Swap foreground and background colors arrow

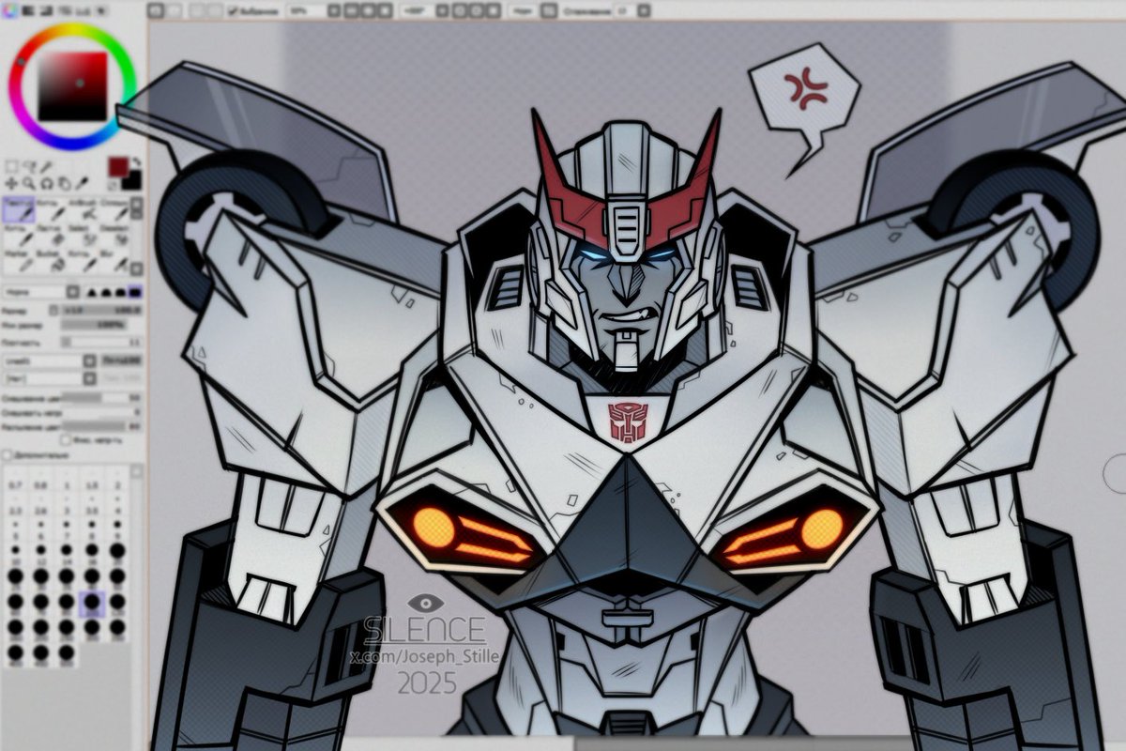tap(137, 161)
